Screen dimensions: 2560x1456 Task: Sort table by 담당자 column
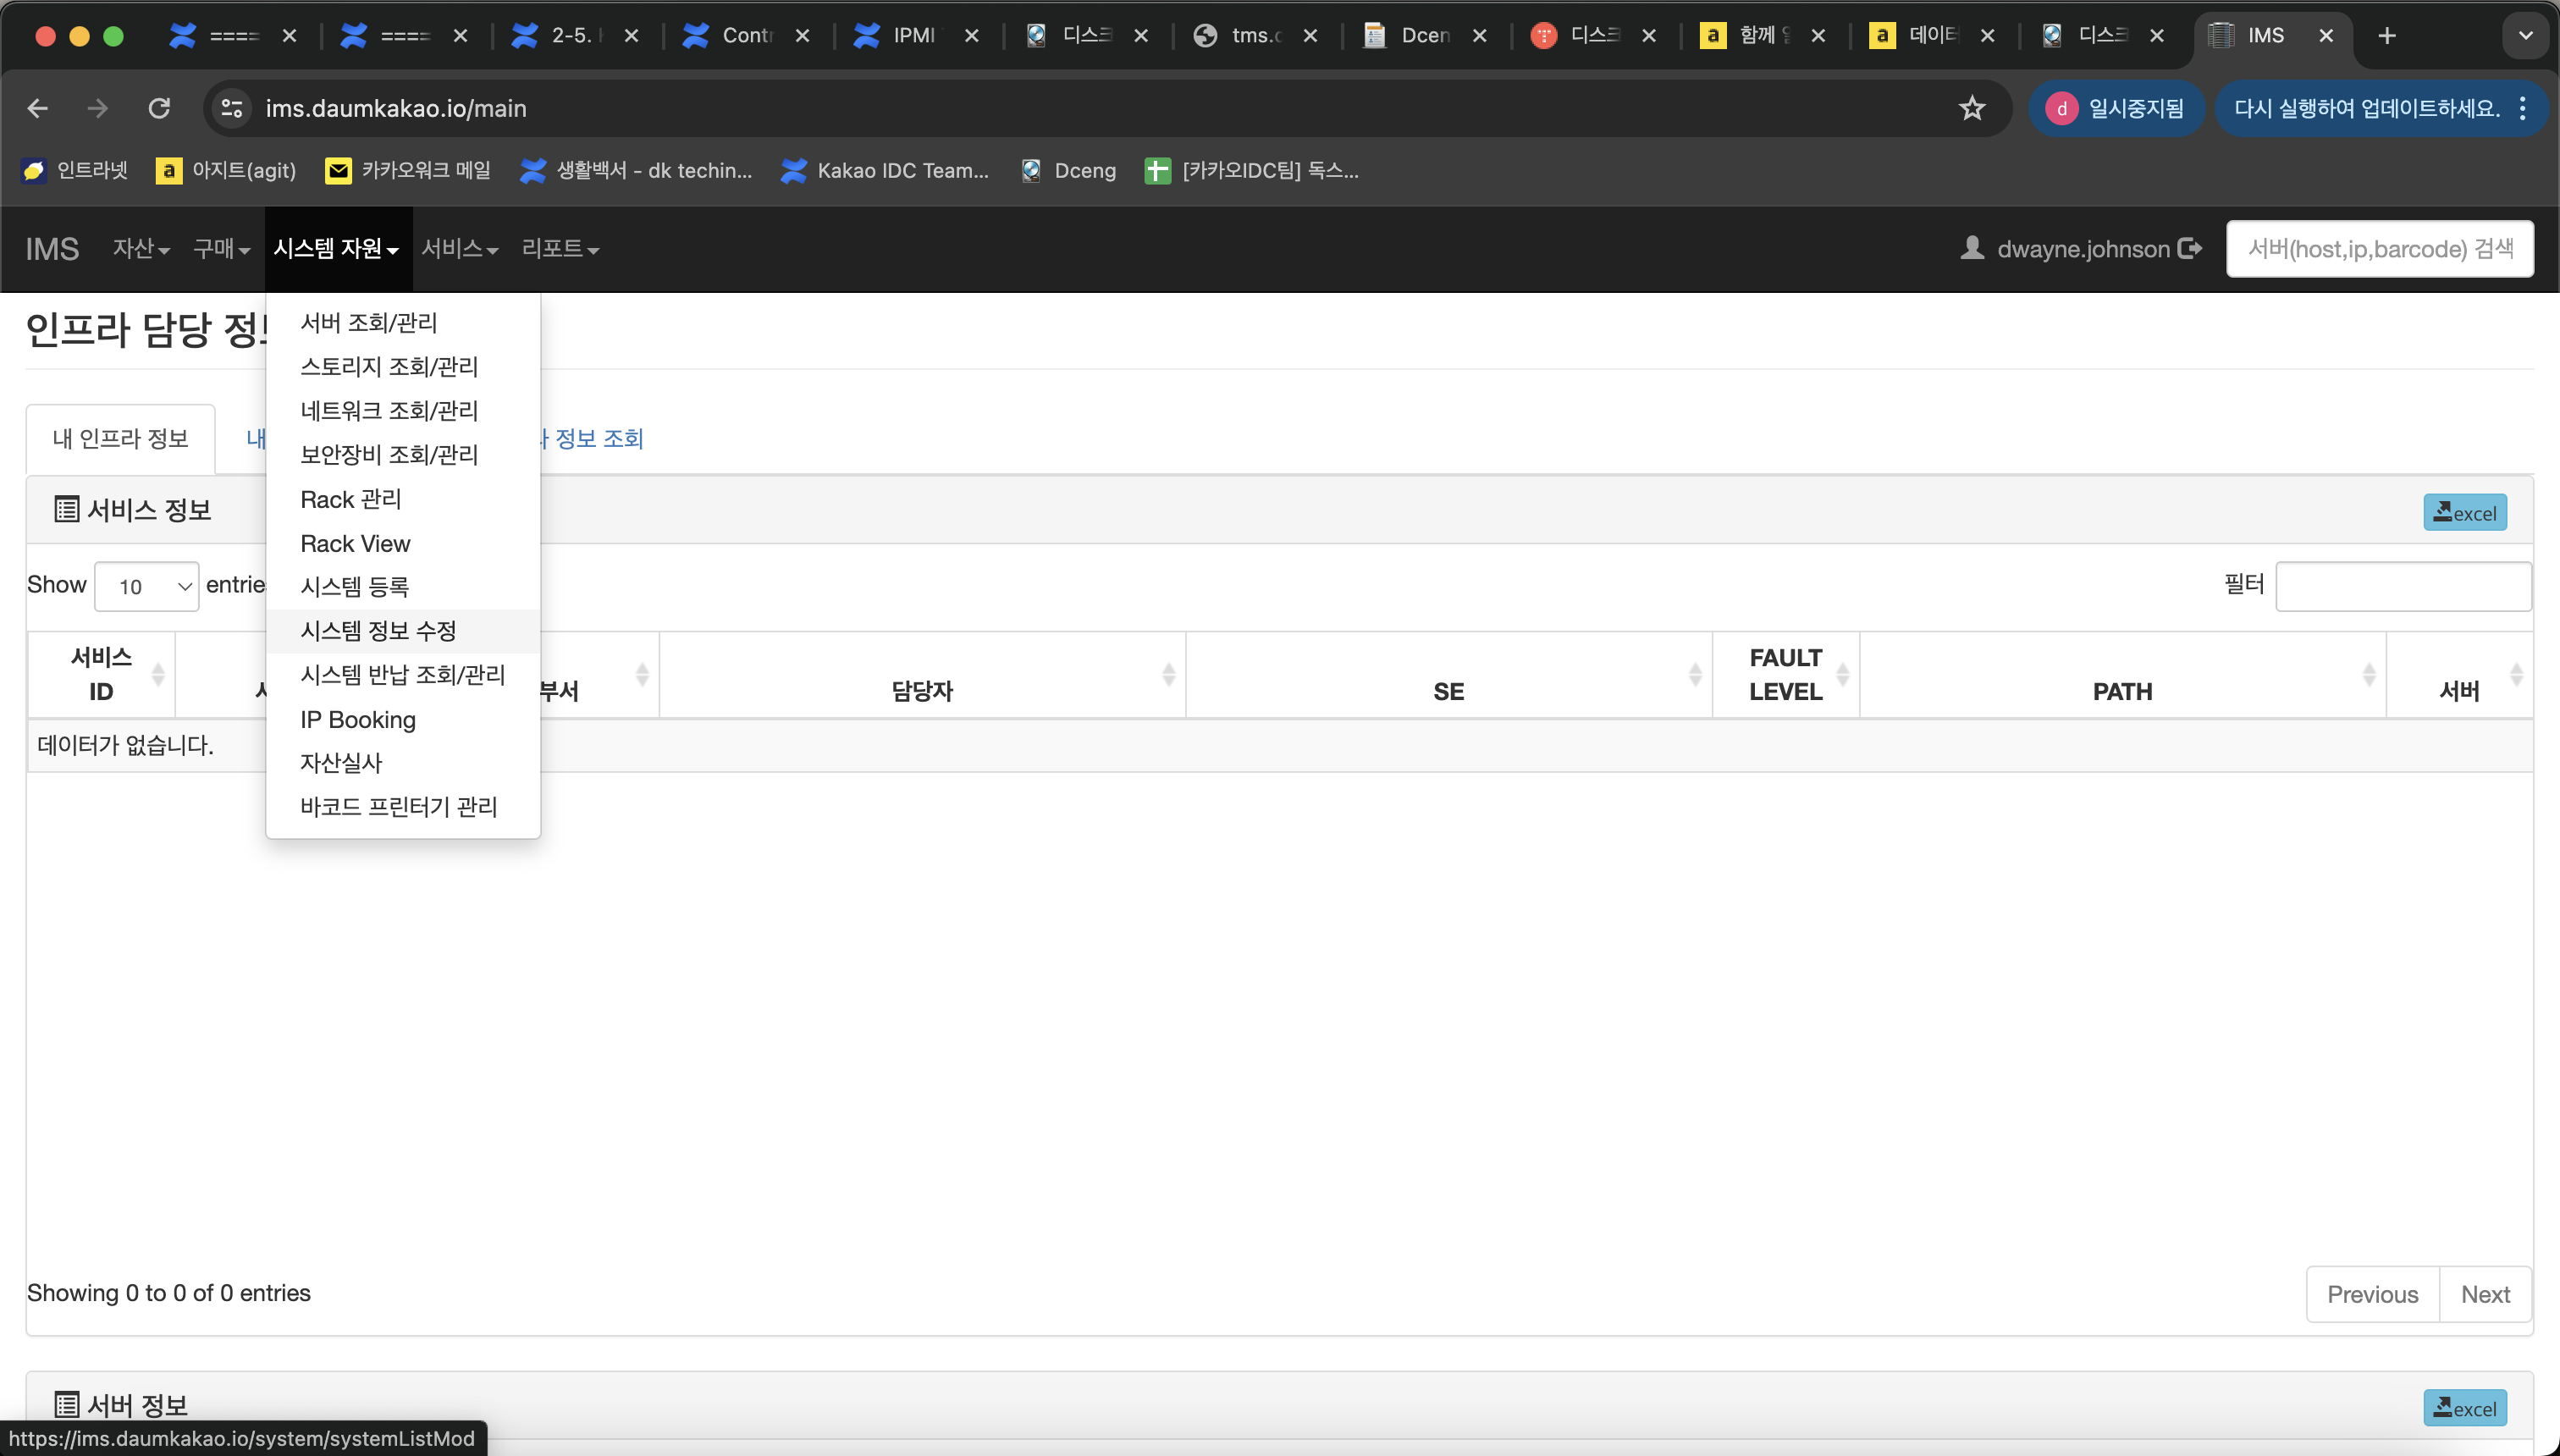pyautogui.click(x=922, y=674)
